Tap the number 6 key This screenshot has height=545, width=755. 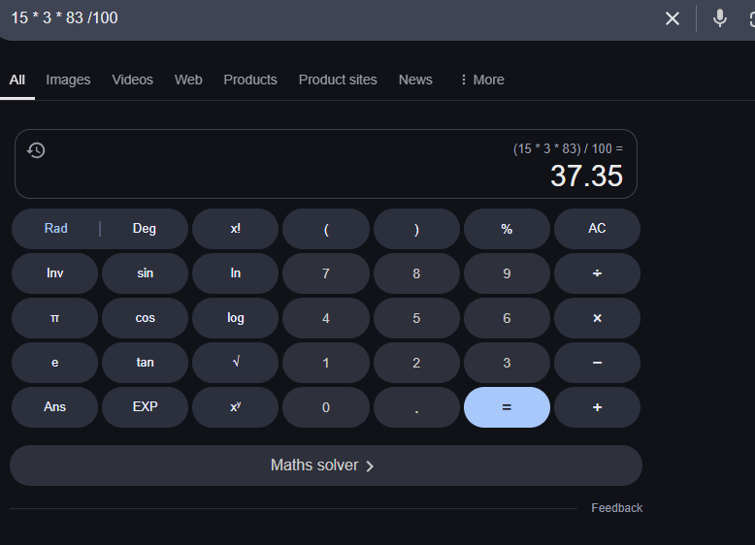pos(507,318)
